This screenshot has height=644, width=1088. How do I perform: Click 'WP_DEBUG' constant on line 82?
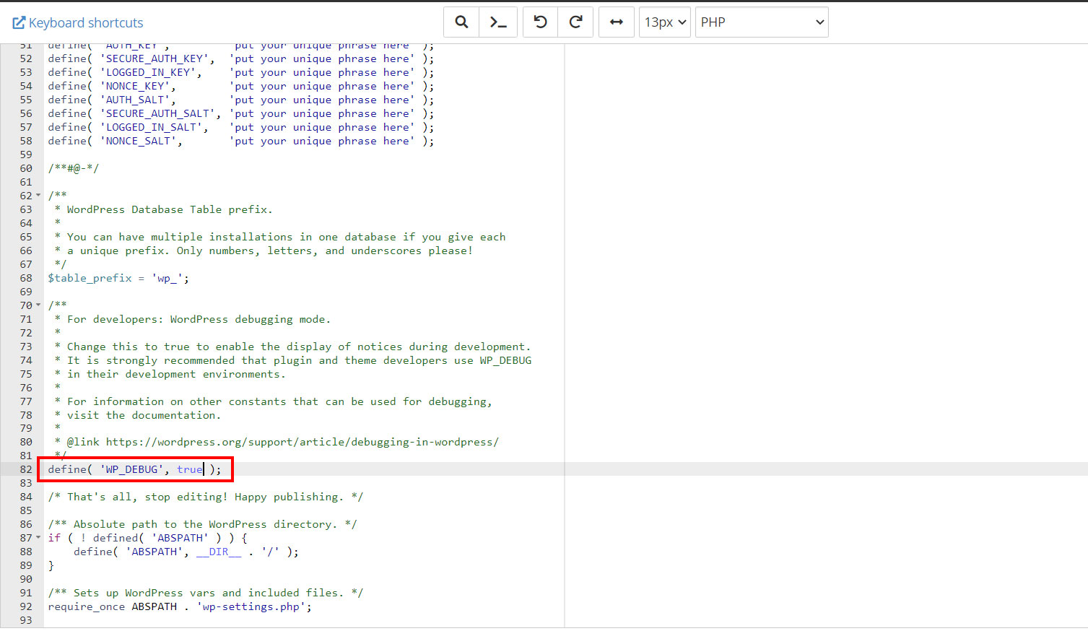point(132,469)
